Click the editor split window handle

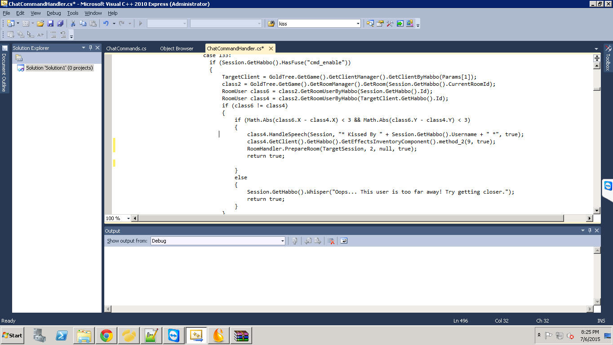tap(597, 58)
